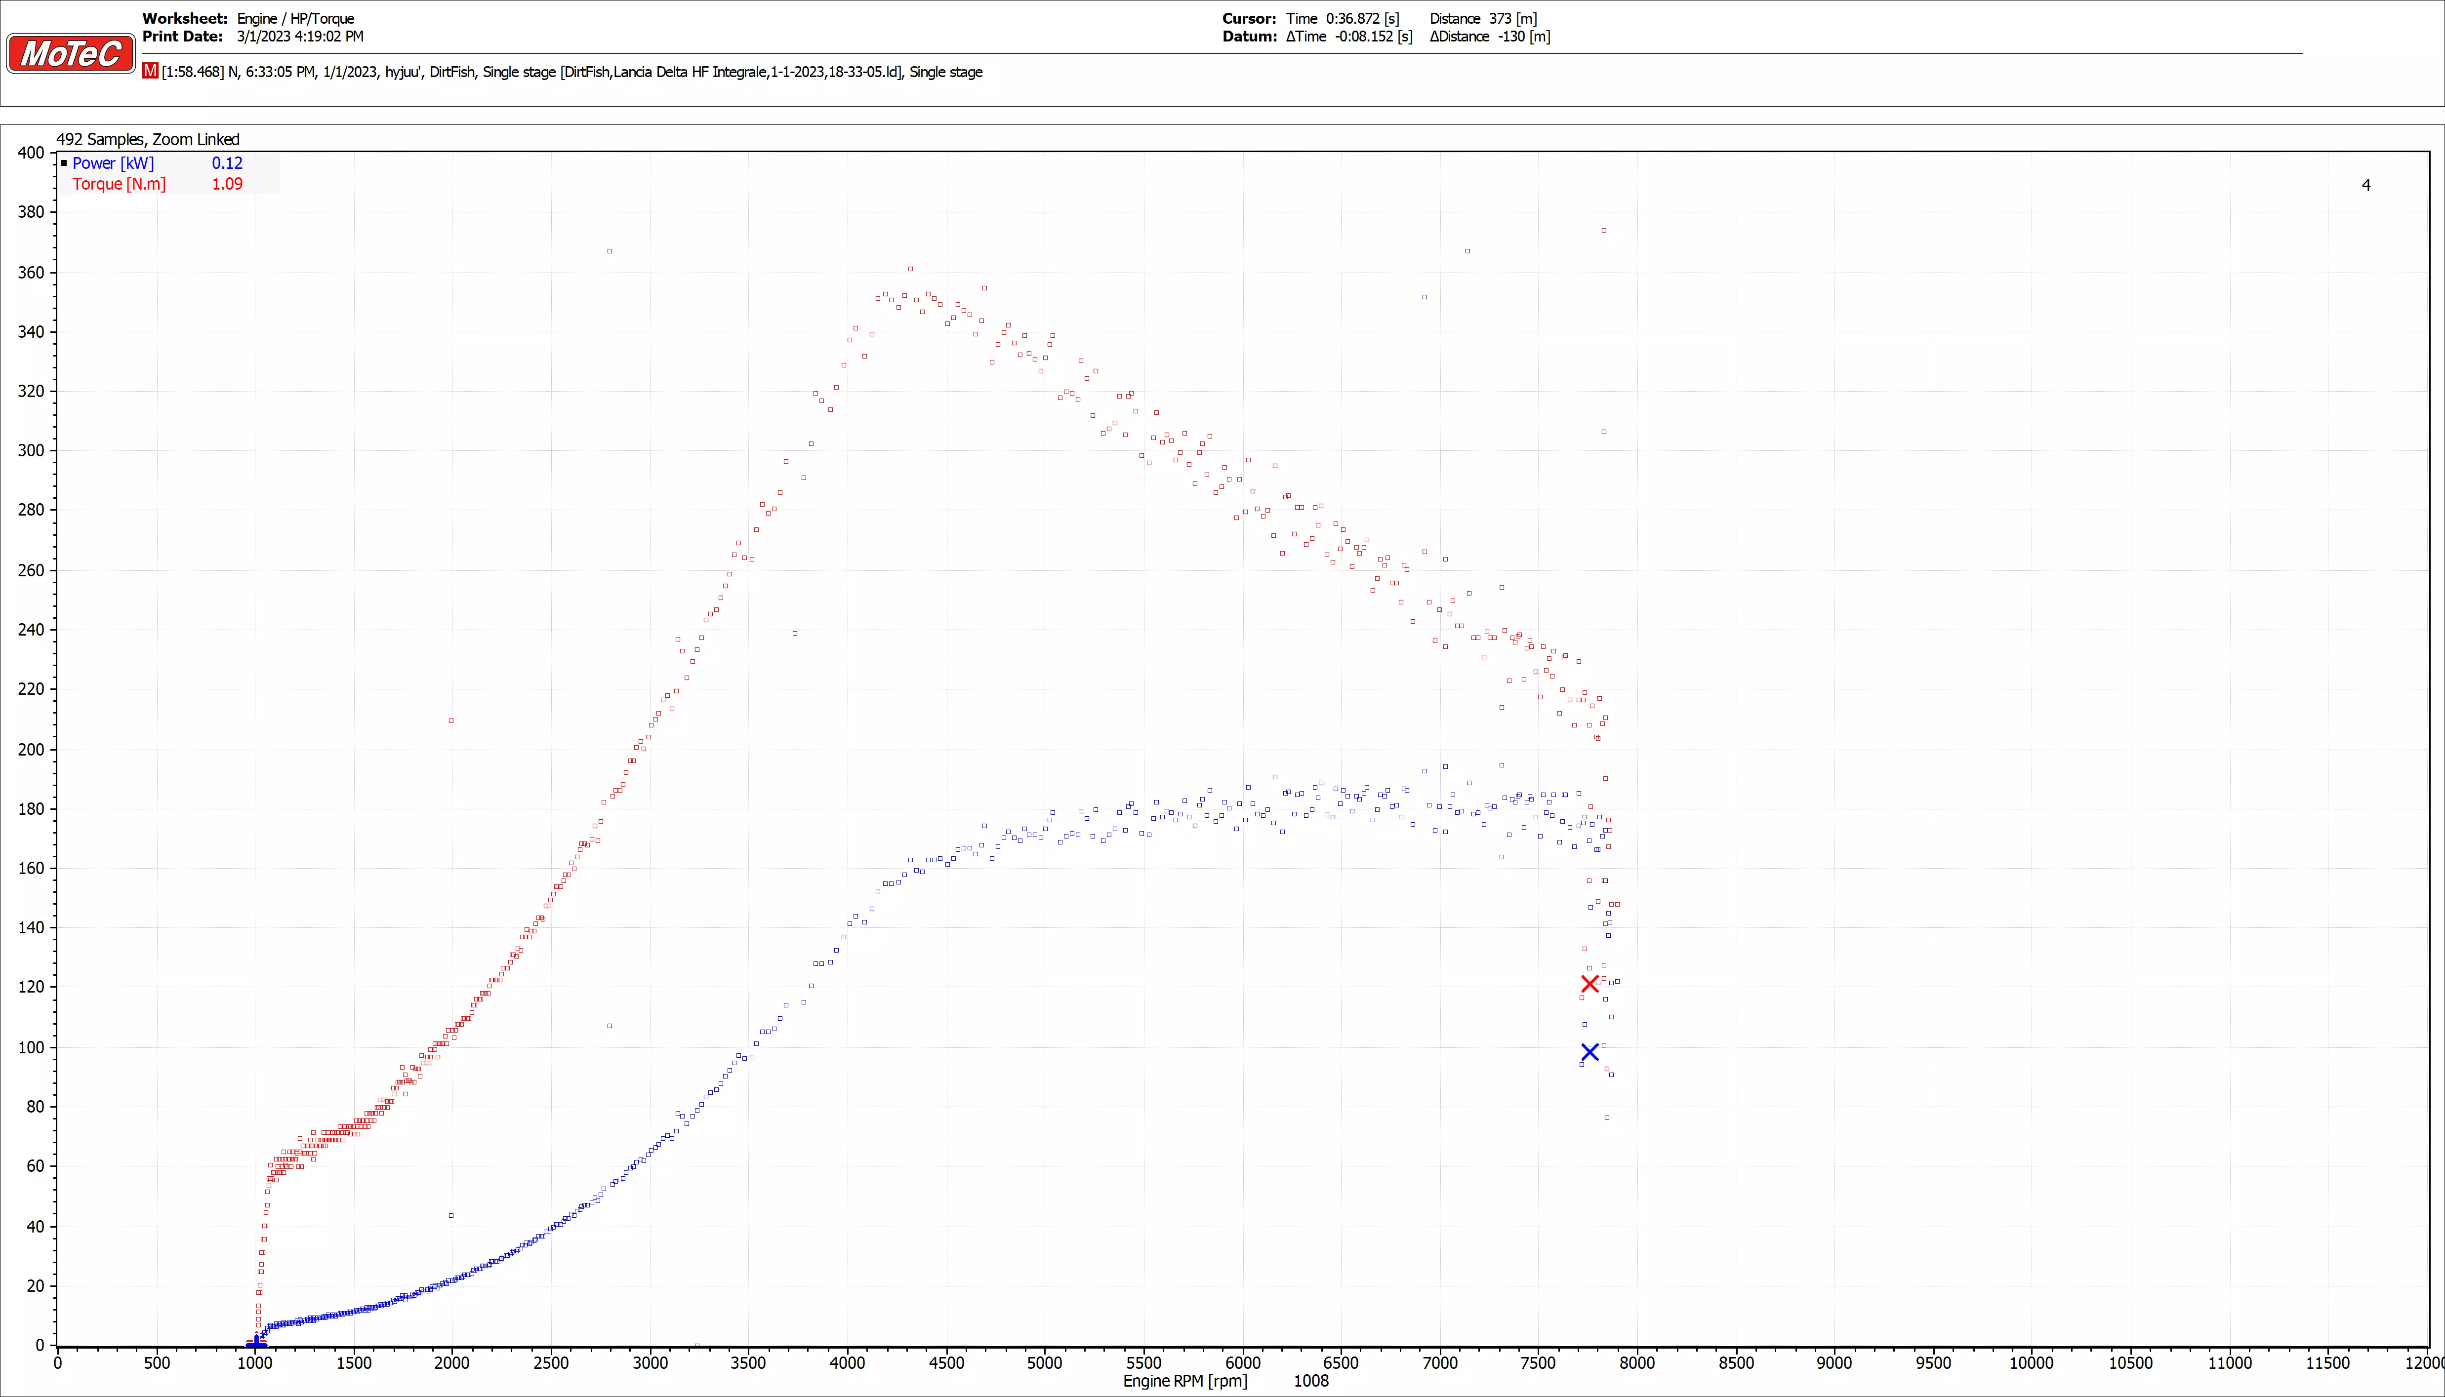2445x1397 pixels.
Task: Click the MoTeC logo
Action: (70, 54)
